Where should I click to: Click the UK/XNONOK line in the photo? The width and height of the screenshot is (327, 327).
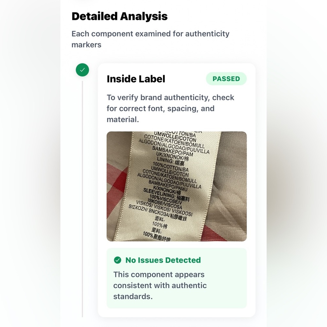click(x=172, y=156)
